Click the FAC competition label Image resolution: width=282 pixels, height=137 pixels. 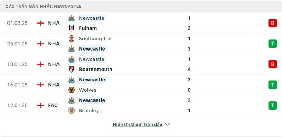(x=53, y=105)
